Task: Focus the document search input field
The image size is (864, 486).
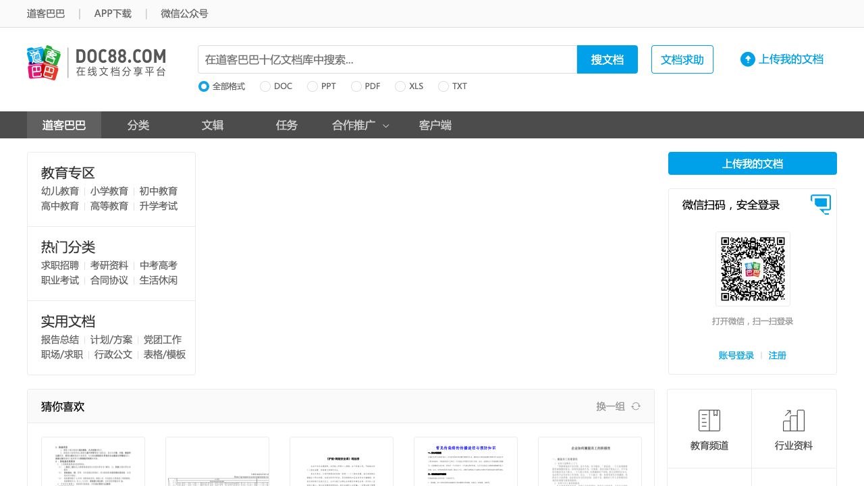Action: [x=387, y=59]
